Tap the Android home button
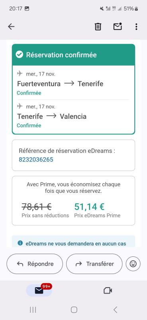Image resolution: width=147 pixels, height=320 pixels. 74,310
